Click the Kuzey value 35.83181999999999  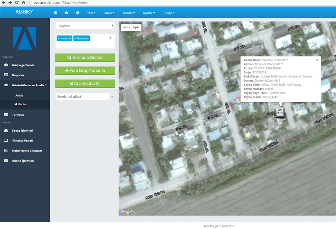coord(267,68)
